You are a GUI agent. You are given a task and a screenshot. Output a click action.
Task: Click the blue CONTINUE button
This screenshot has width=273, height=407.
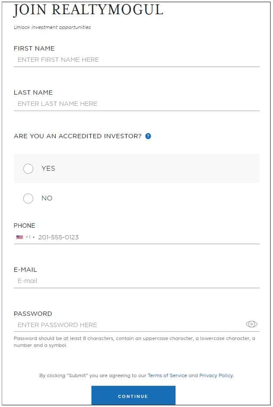click(x=133, y=395)
